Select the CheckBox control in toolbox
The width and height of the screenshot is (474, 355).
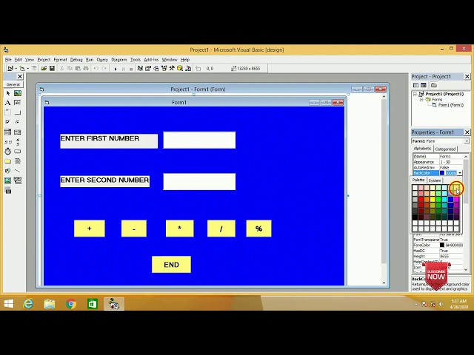(8, 122)
